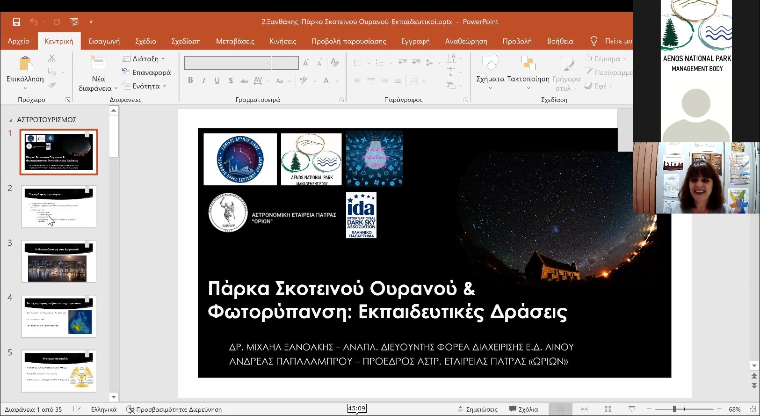The height and width of the screenshot is (416, 760).
Task: Decrease list indent level icon
Action: point(402,62)
